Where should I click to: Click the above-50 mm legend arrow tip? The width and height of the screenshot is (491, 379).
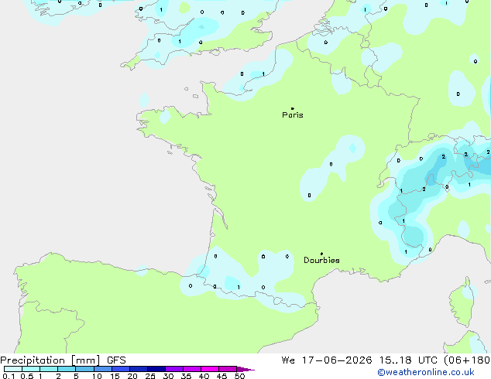(x=245, y=369)
